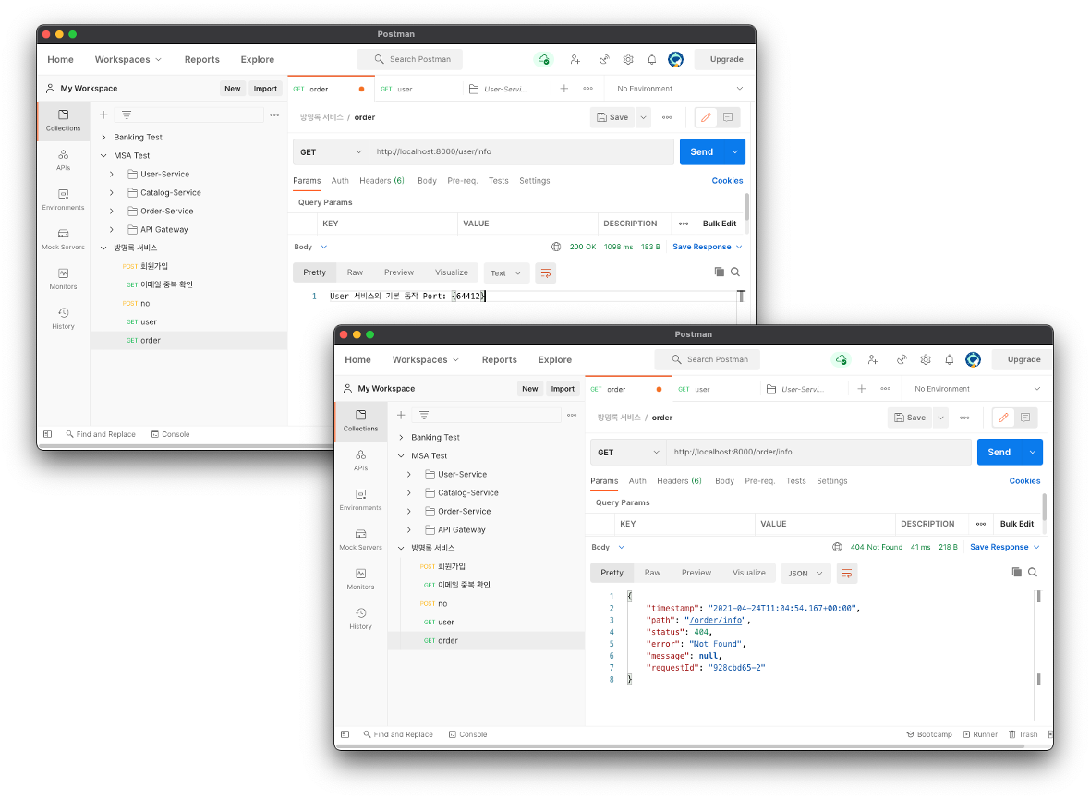Click Import button in front window

pyautogui.click(x=563, y=389)
